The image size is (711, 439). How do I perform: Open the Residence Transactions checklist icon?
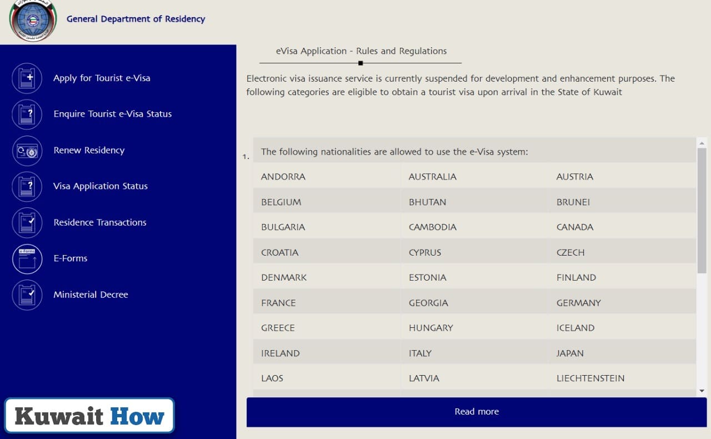27,222
